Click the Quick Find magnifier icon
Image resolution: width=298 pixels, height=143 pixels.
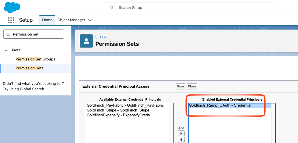click(x=8, y=34)
